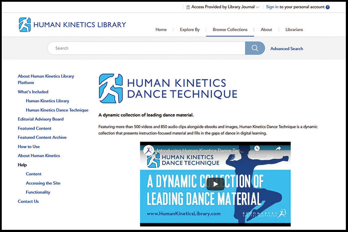Screen dimensions: 348x232
Task: Open the Editorial Advisory Board link
Action: click(x=40, y=119)
